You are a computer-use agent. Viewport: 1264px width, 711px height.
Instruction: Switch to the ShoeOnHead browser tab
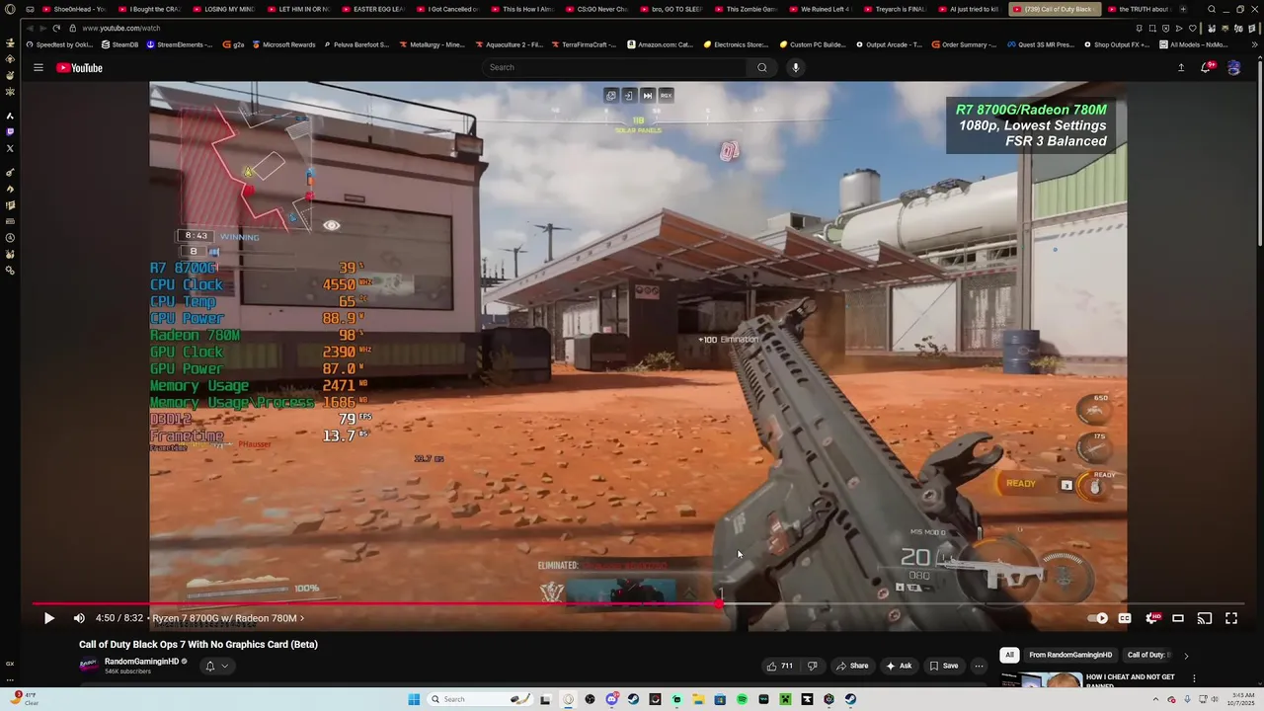point(74,9)
